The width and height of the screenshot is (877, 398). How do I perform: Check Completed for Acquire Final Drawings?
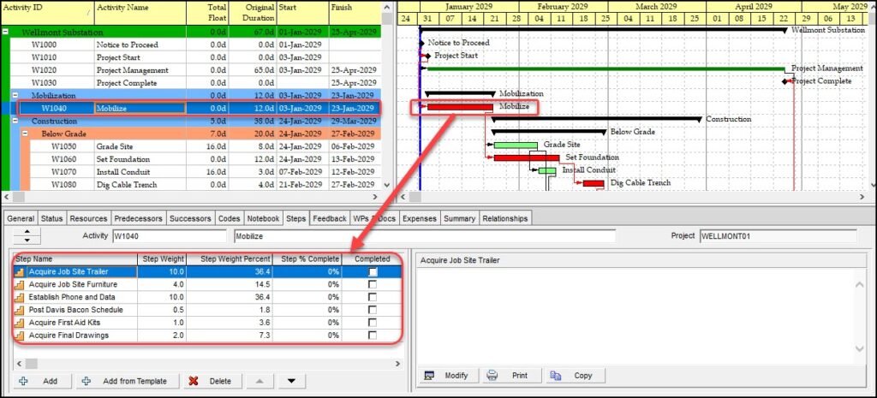(x=373, y=336)
